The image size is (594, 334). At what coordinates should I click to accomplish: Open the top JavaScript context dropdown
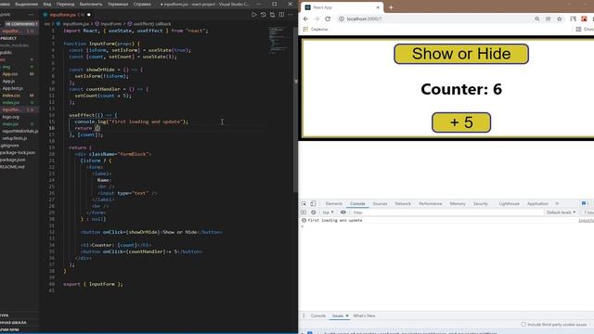point(328,212)
